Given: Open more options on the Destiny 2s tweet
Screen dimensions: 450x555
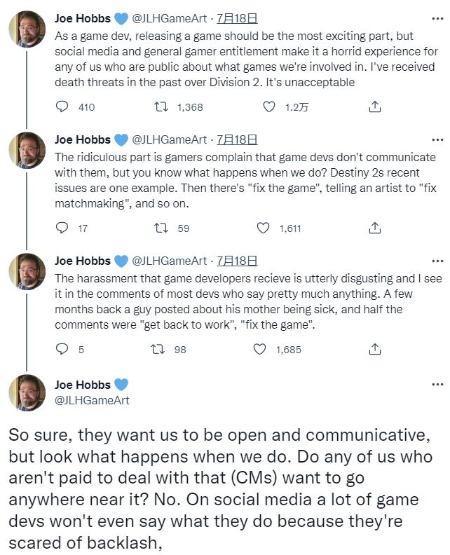Looking at the screenshot, I should tap(437, 139).
